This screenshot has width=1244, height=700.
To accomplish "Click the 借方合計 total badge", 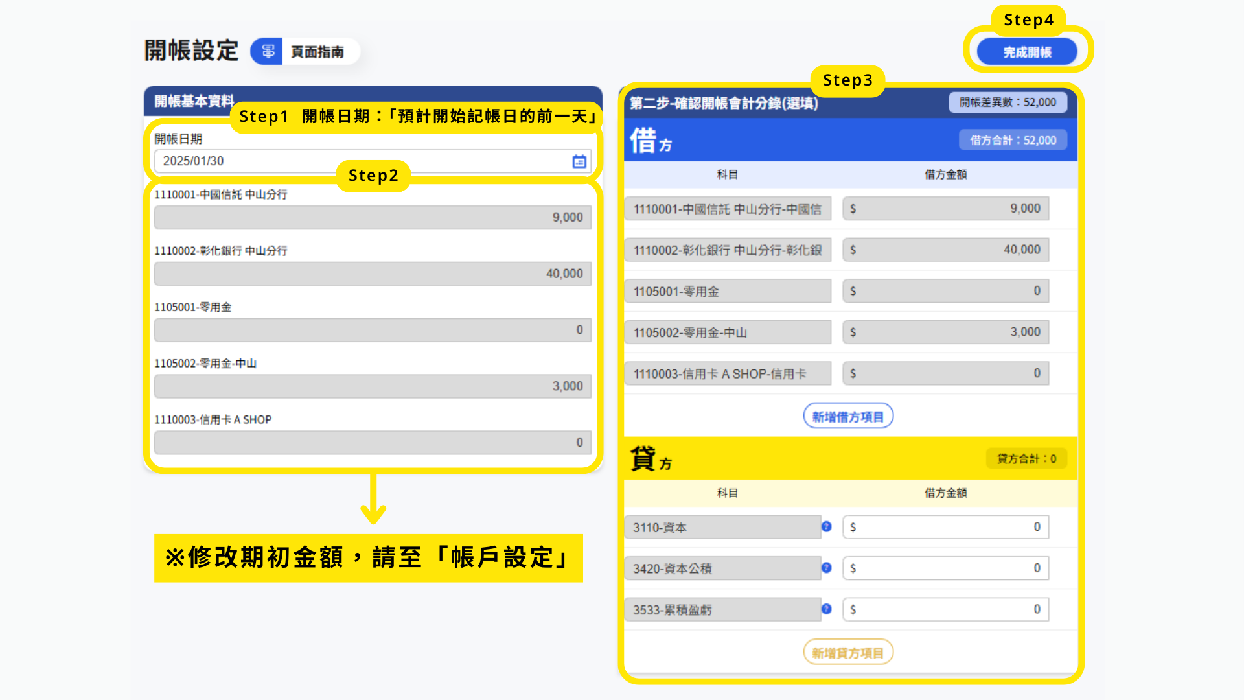I will point(1012,141).
